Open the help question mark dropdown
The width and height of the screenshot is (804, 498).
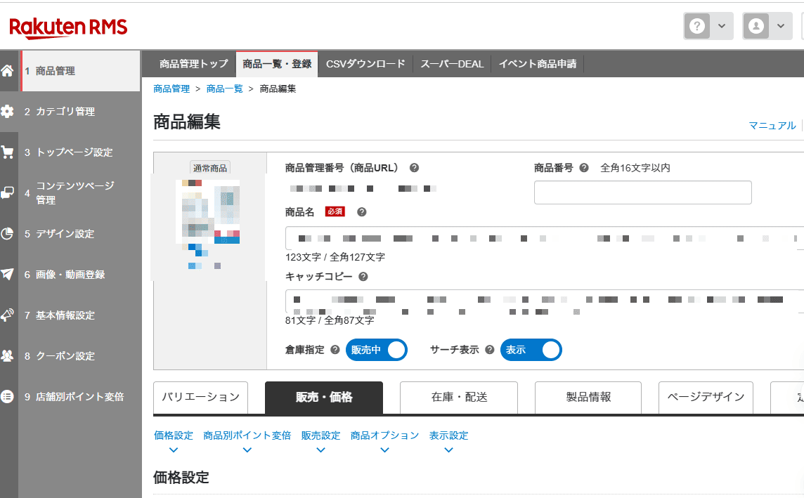point(708,26)
